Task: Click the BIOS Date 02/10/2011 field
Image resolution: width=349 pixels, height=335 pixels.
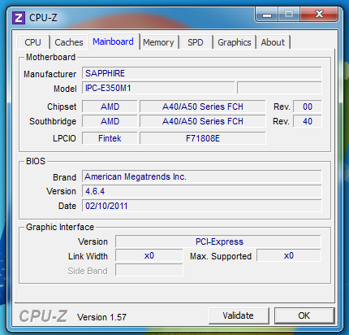Action: point(202,206)
